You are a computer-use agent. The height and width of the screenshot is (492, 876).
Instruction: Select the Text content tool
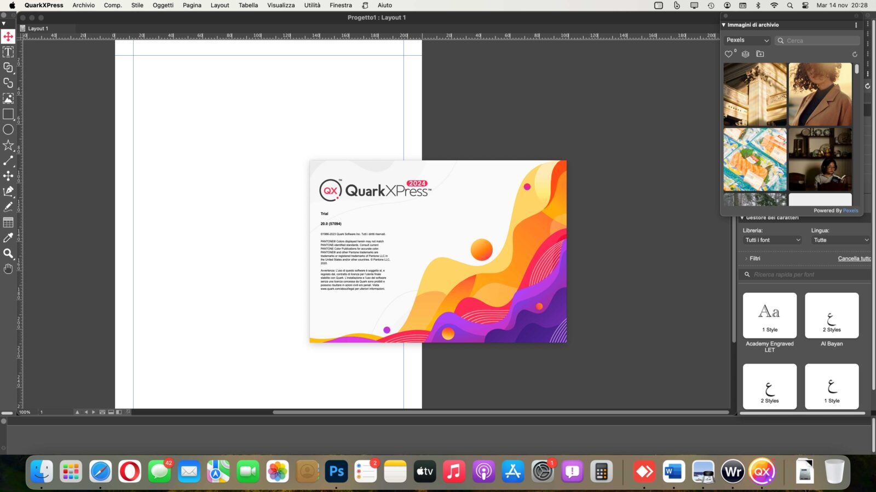point(8,52)
